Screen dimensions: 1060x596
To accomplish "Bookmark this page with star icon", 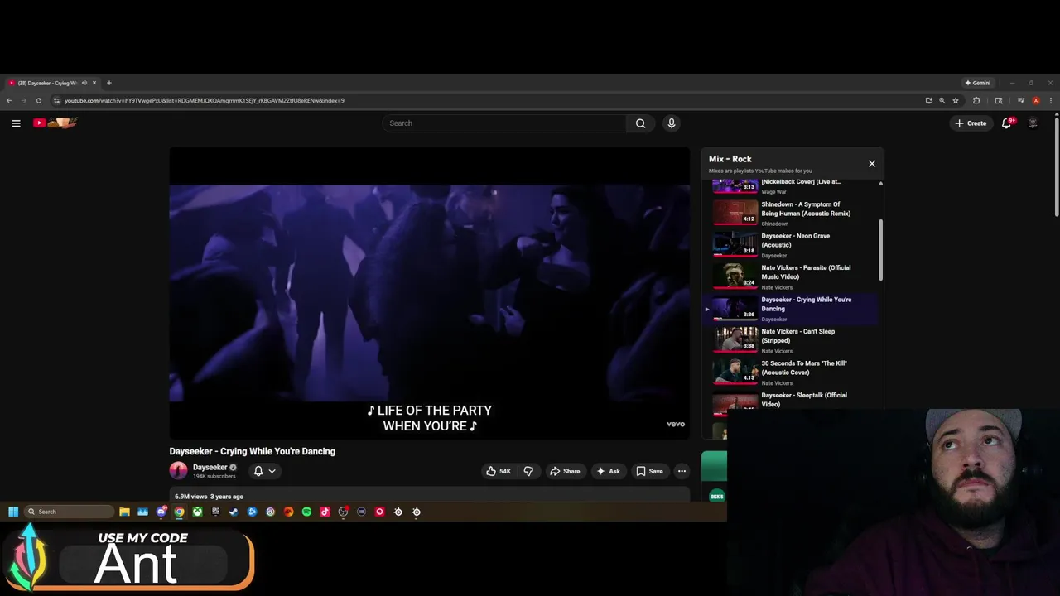I will [x=955, y=101].
